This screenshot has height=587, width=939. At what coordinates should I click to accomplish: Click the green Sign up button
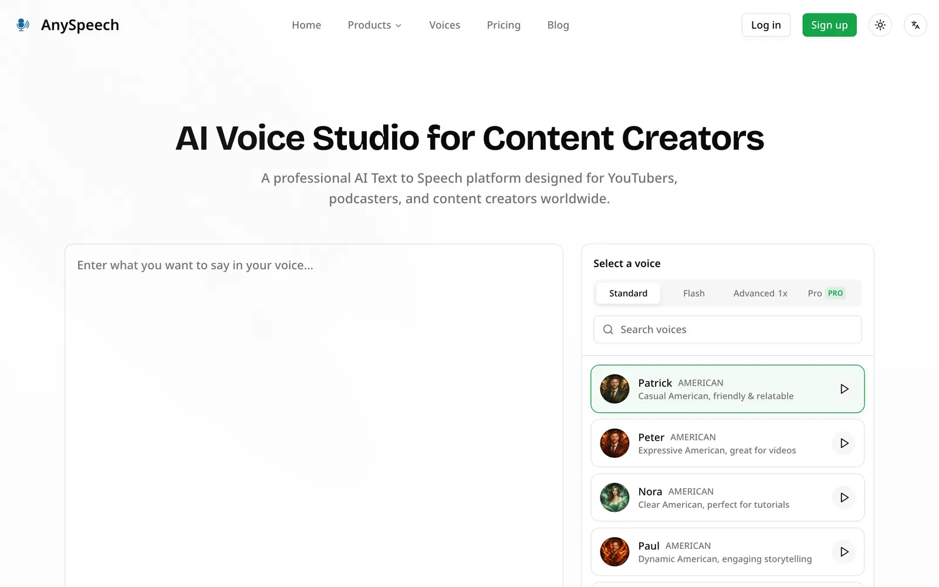pyautogui.click(x=829, y=25)
